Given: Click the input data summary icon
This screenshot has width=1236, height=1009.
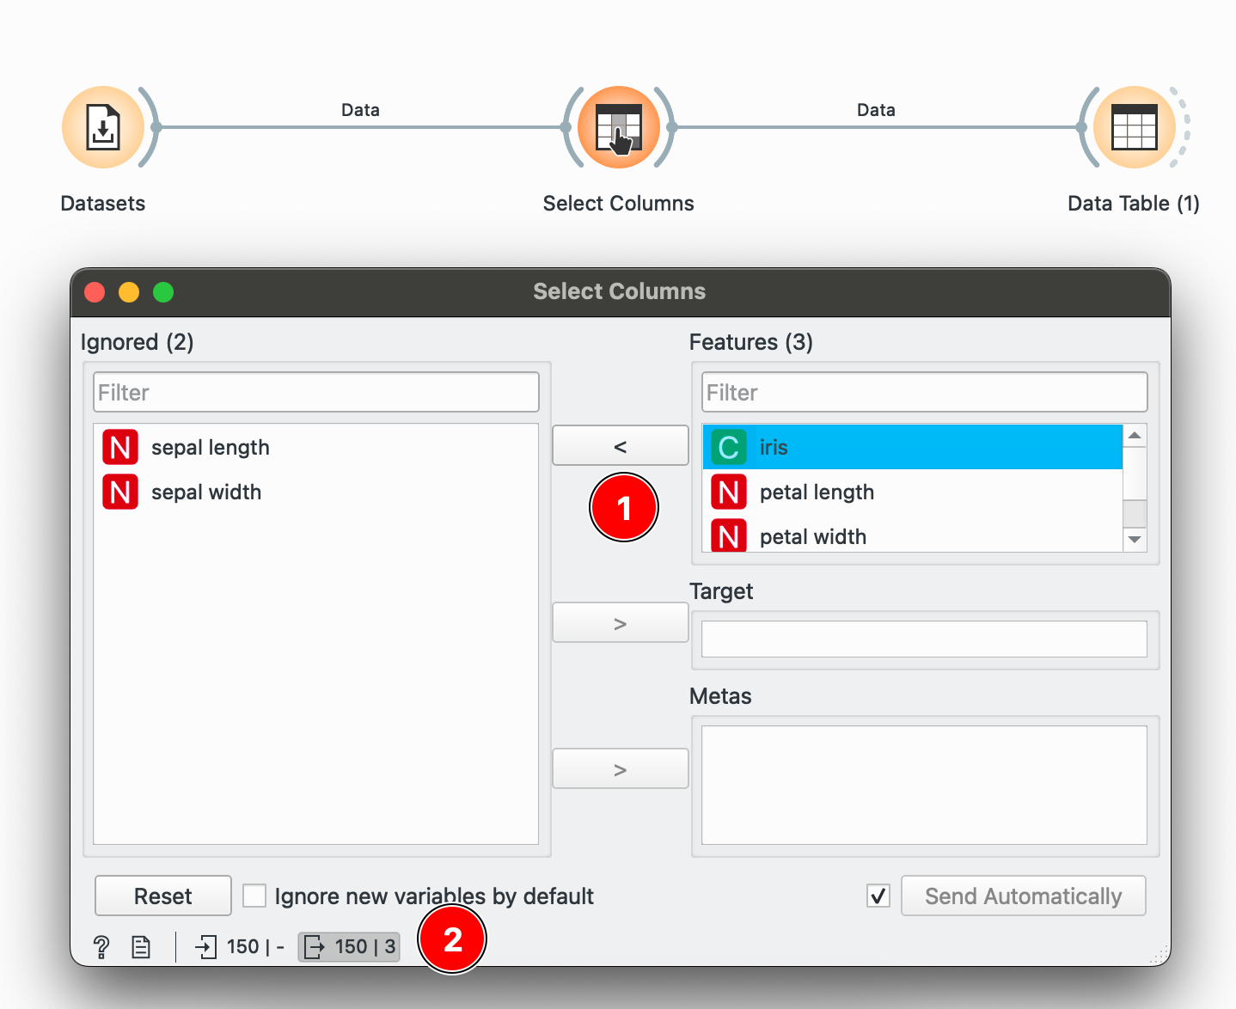Looking at the screenshot, I should click(x=206, y=947).
